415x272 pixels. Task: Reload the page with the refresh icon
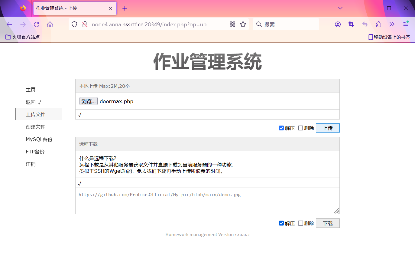[37, 25]
